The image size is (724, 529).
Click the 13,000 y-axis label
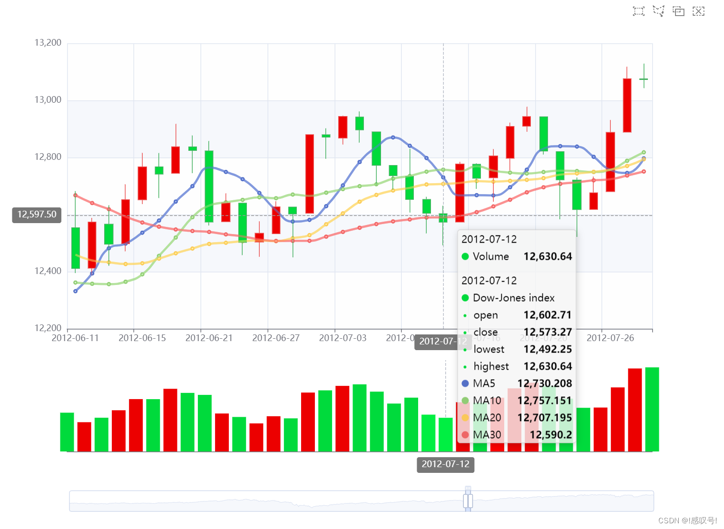click(x=48, y=100)
